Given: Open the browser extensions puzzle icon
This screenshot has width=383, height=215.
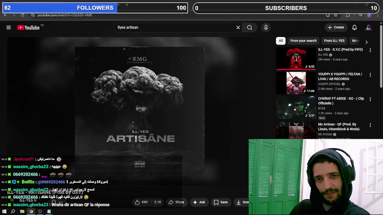Looking at the screenshot, I should point(347,15).
